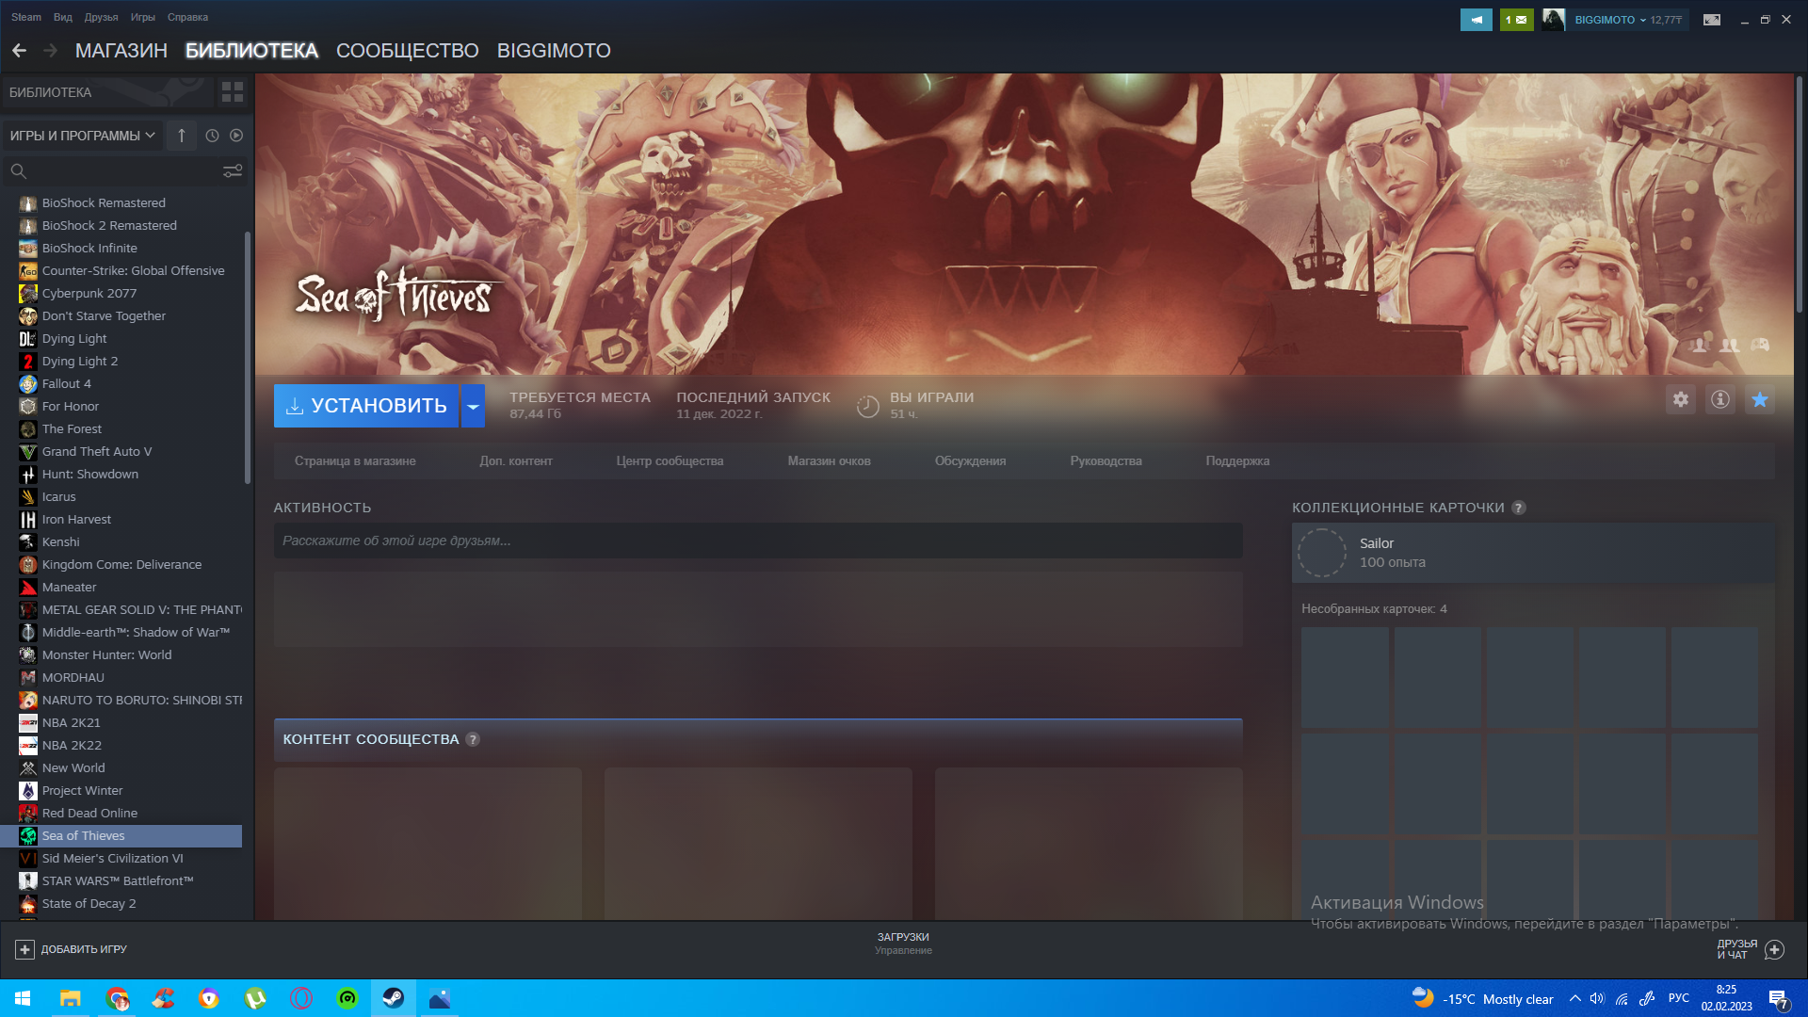Open the Sailor badge entry
The image size is (1808, 1017).
[x=1533, y=553]
